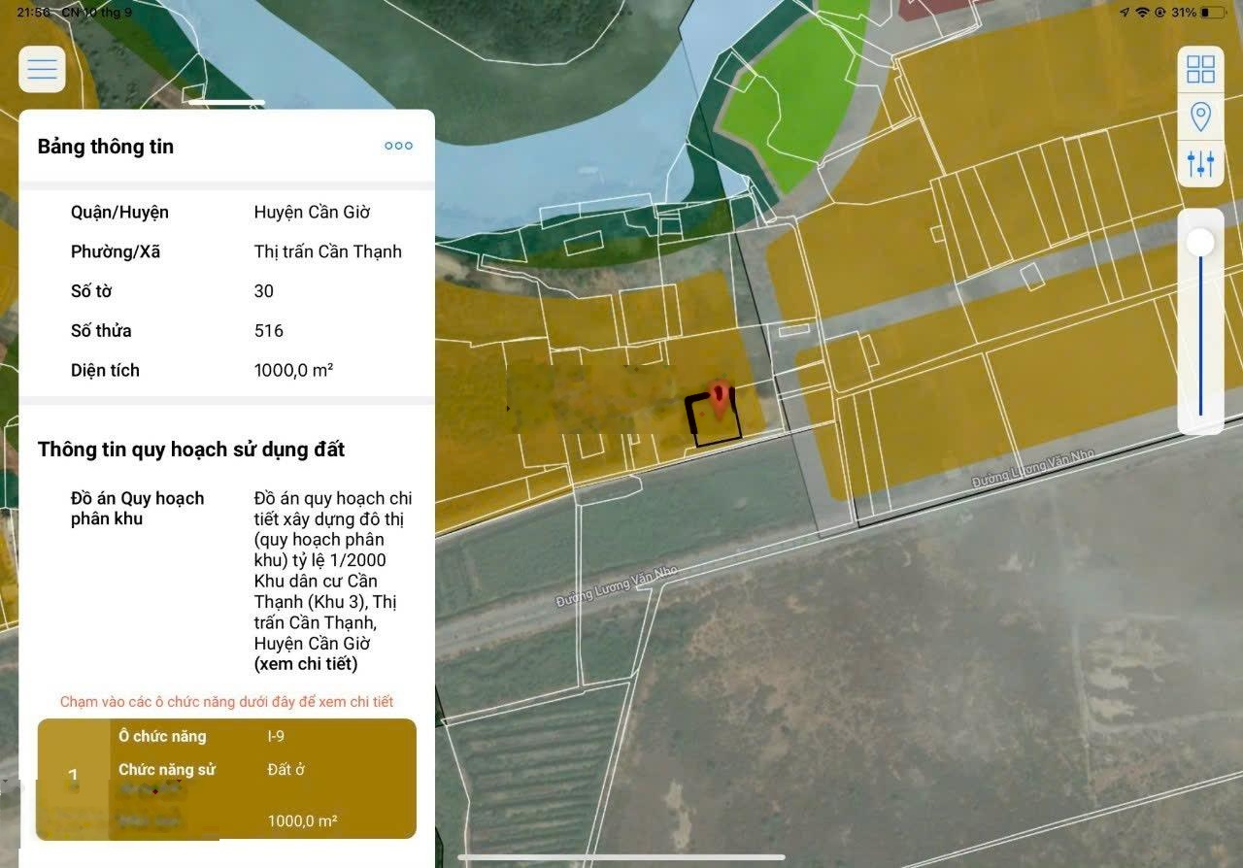This screenshot has width=1243, height=868.
Task: Open the hamburger menu
Action: pyautogui.click(x=42, y=70)
